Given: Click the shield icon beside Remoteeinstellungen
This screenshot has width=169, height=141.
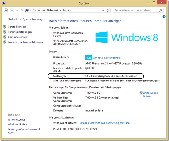Looking at the screenshot, I should (5, 32).
